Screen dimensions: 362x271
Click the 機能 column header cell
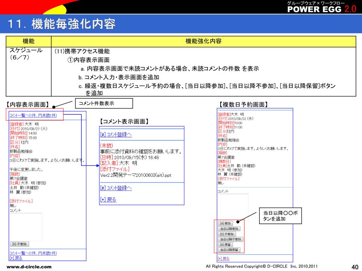(x=28, y=41)
